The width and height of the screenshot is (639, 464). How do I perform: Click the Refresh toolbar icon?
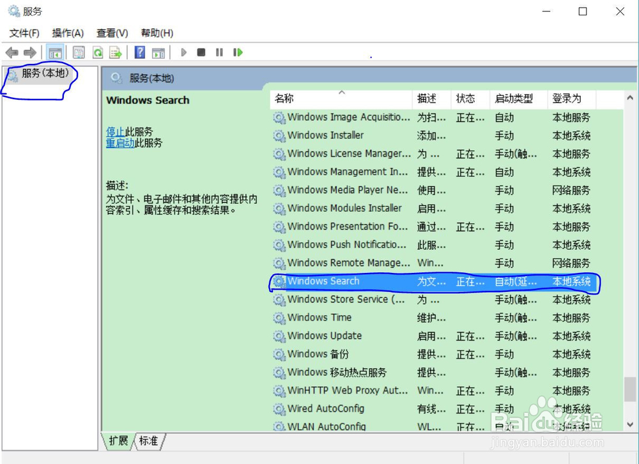coord(98,52)
